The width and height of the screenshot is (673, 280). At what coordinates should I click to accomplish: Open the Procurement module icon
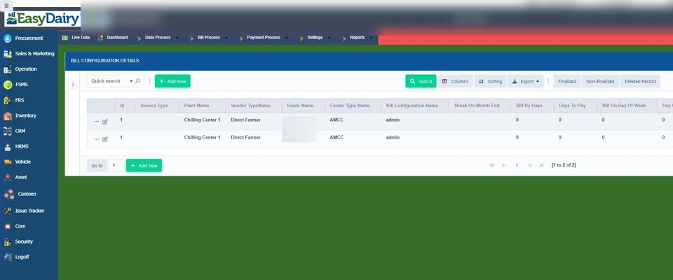pos(7,38)
